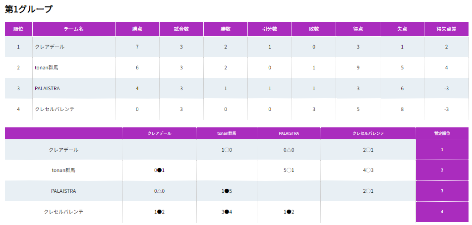Click the 得失点差 column header
This screenshot has height=225, width=472.
tap(446, 29)
